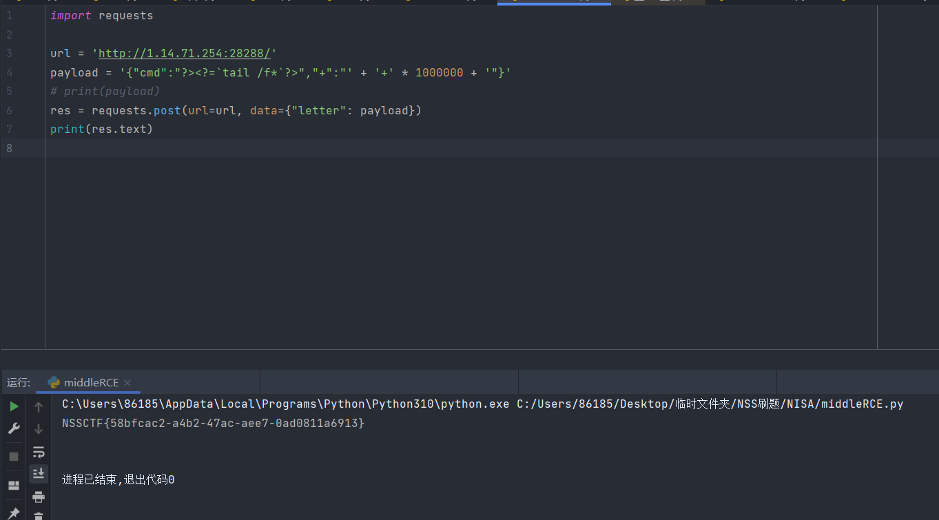Restore layout using the layout icon
Image resolution: width=939 pixels, height=520 pixels.
pyautogui.click(x=14, y=486)
